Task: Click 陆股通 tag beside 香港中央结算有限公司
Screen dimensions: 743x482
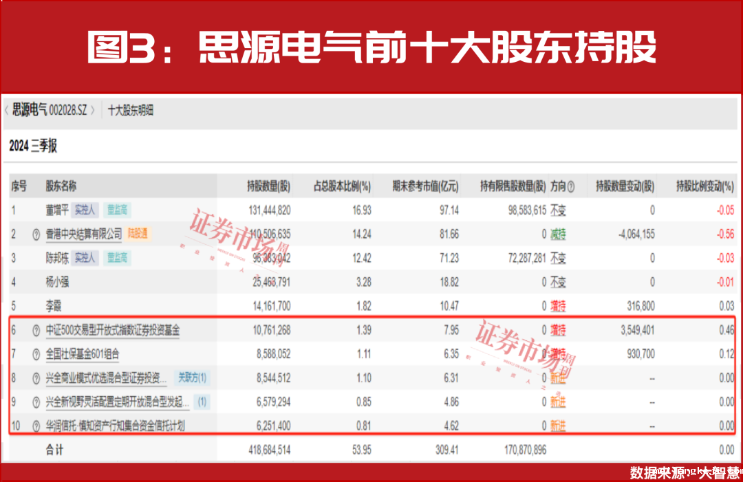Action: tap(138, 233)
